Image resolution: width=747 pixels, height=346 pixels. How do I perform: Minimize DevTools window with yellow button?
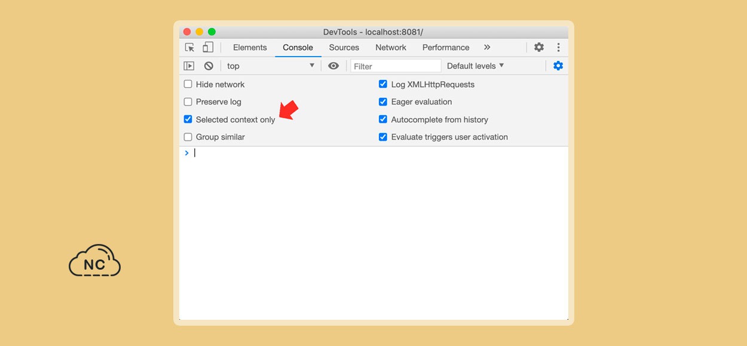199,32
